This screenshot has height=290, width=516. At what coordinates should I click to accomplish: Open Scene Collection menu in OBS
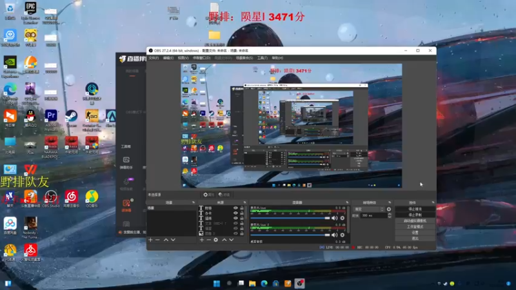[244, 58]
